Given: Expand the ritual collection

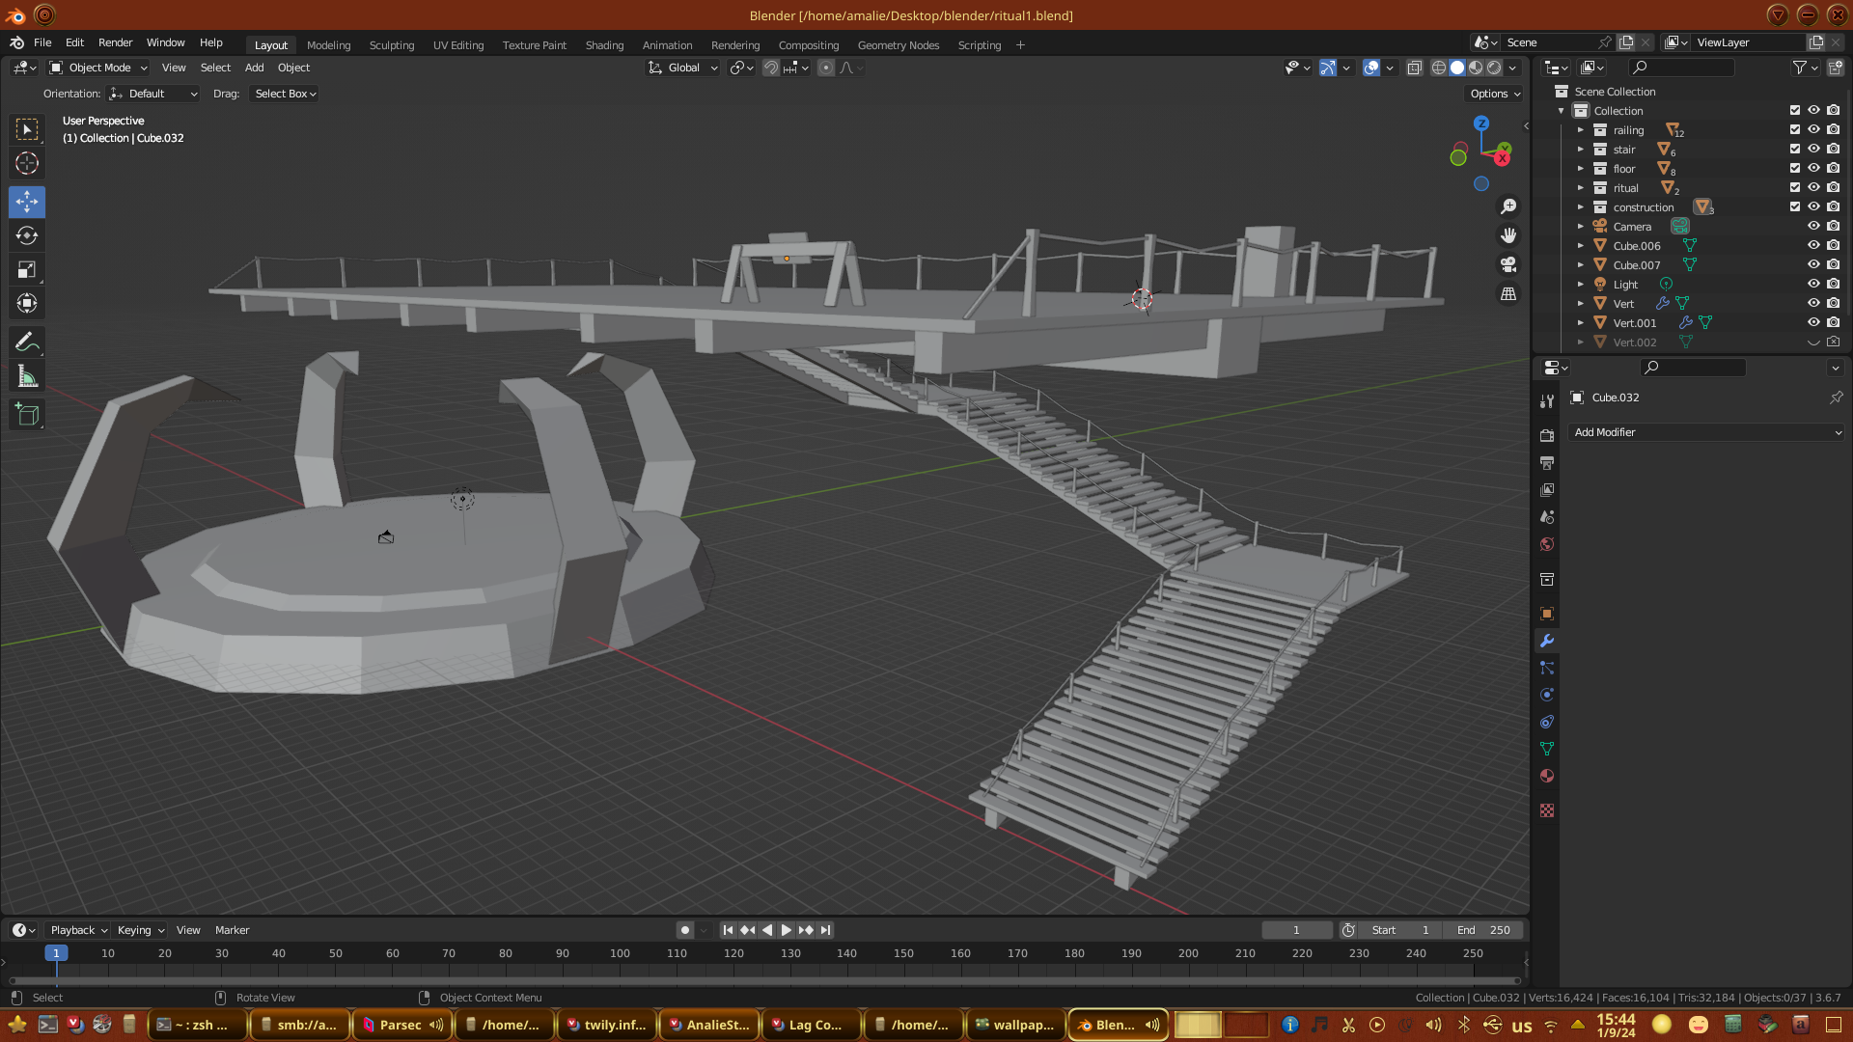Looking at the screenshot, I should point(1581,188).
